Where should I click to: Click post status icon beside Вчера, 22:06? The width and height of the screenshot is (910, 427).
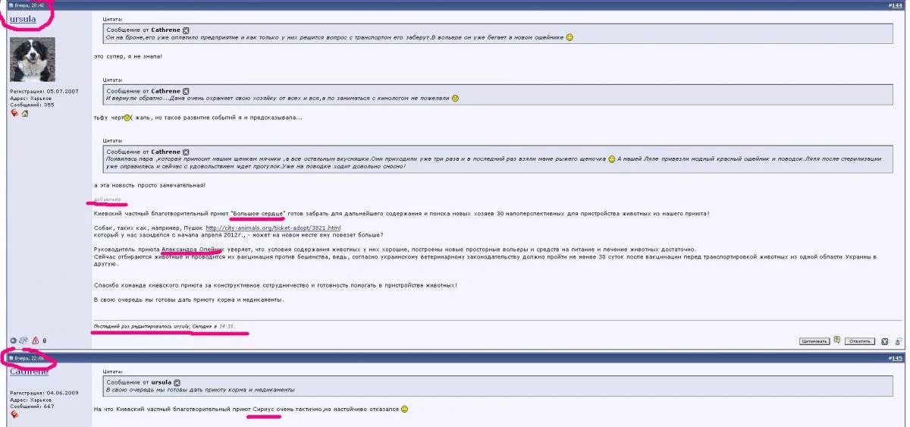(11, 357)
